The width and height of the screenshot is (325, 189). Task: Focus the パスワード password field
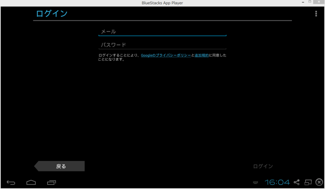(162, 45)
